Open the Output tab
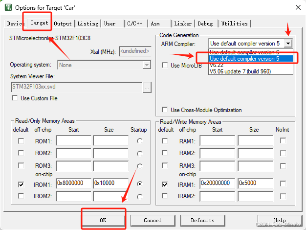The image size is (306, 230). (x=63, y=23)
